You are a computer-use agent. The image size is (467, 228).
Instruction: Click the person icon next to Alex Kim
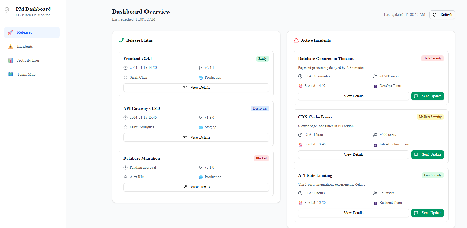[125, 177]
